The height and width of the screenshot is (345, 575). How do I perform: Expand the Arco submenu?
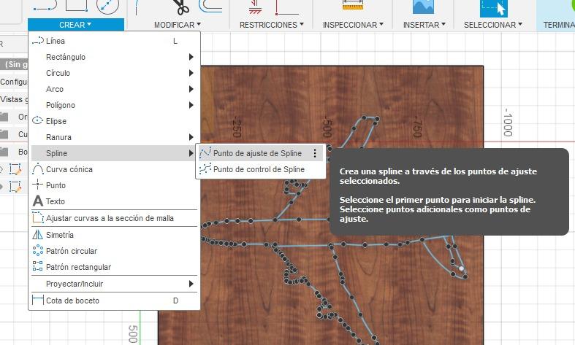[x=114, y=90]
